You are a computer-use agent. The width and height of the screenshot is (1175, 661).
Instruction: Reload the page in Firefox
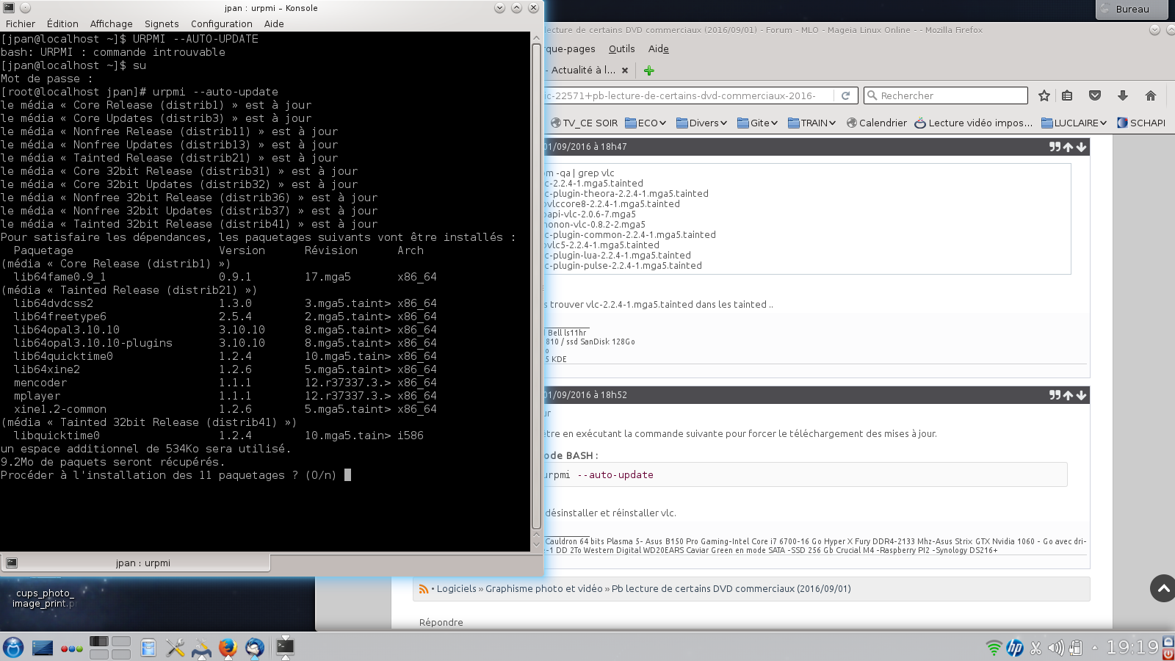[845, 95]
